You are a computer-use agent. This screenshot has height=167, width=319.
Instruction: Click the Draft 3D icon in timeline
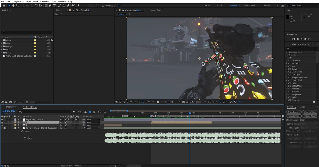point(80,112)
